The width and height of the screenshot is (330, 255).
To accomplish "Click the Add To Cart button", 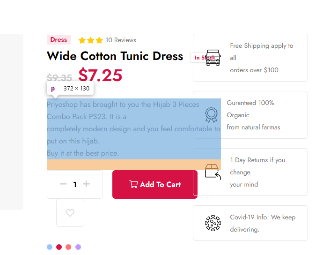I will coord(155,184).
